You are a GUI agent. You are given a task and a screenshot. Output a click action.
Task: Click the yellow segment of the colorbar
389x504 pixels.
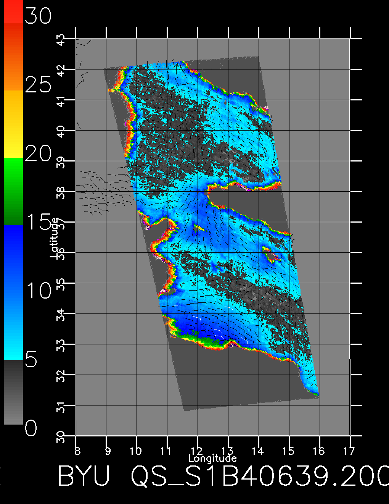point(13,124)
